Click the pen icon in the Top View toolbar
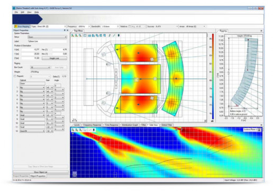The image size is (273, 191). click(110, 35)
